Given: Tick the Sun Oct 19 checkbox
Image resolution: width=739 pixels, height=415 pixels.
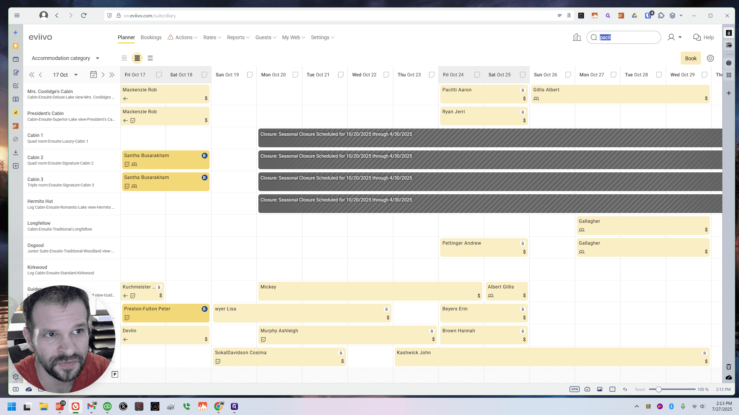Looking at the screenshot, I should (x=250, y=75).
